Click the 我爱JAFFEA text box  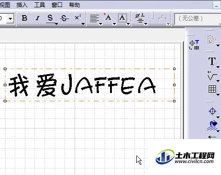coord(90,85)
